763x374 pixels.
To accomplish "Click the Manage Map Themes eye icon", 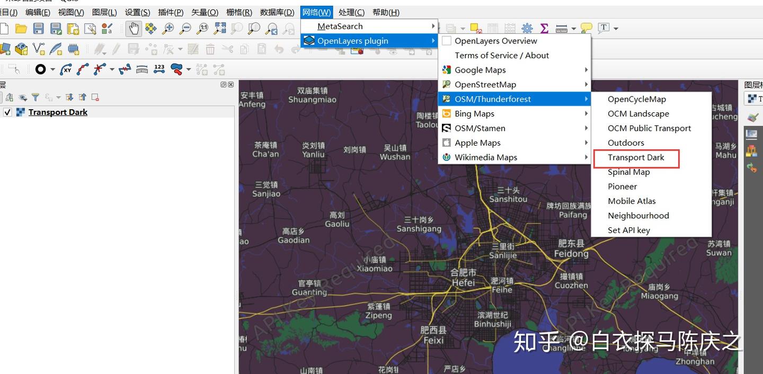I will [22, 97].
